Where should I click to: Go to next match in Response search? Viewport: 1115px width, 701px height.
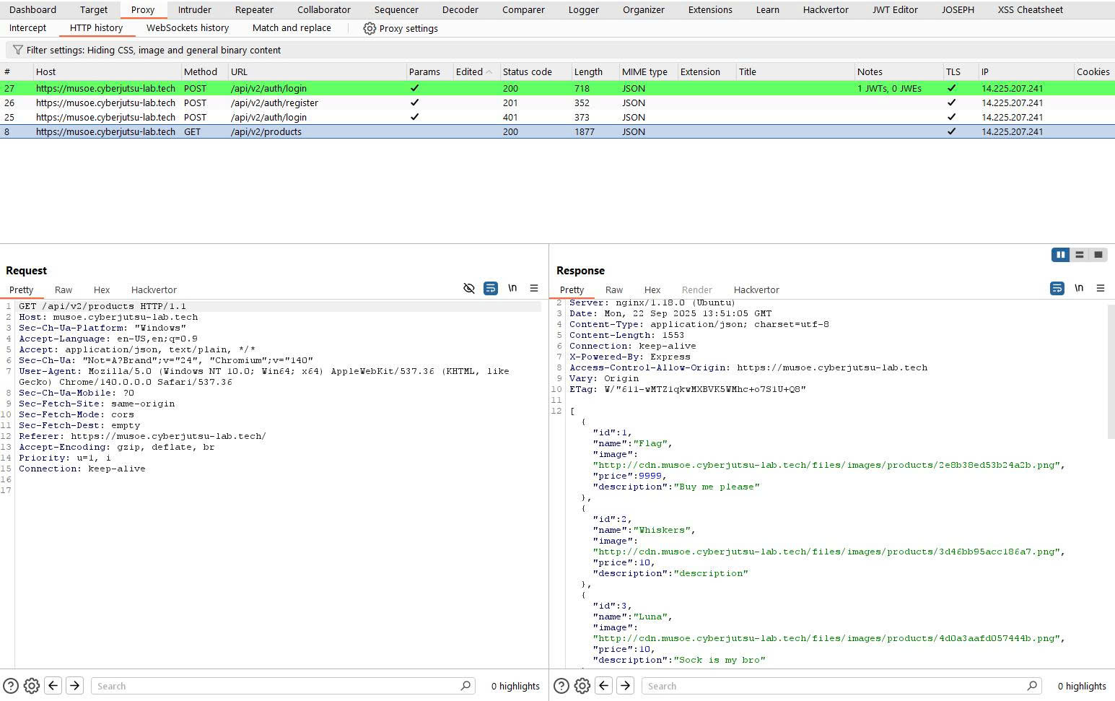point(626,686)
